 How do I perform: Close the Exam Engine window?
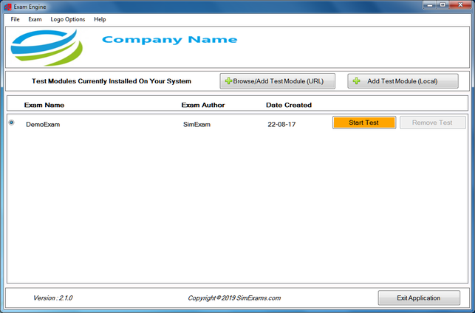[x=460, y=5]
